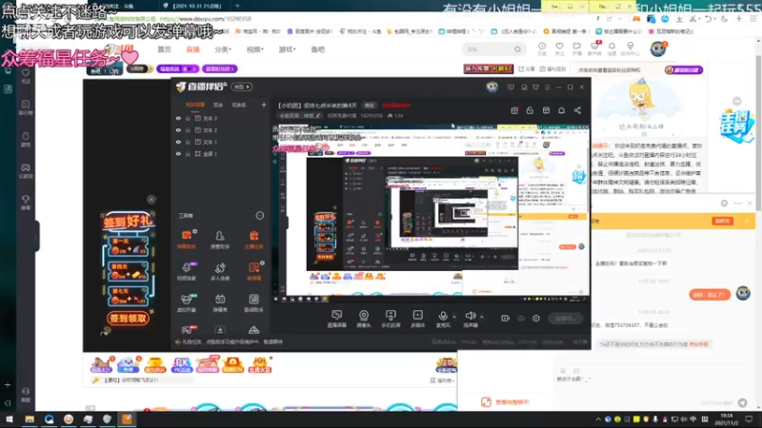The height and width of the screenshot is (428, 762).
Task: Open the Windows Start menu
Action: (x=9, y=419)
